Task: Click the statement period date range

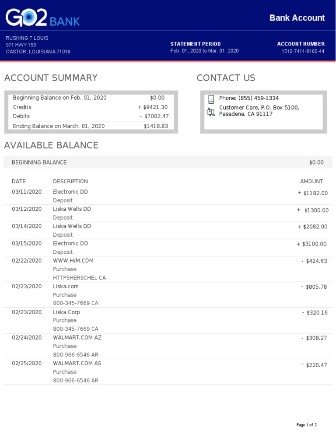Action: pyautogui.click(x=204, y=51)
